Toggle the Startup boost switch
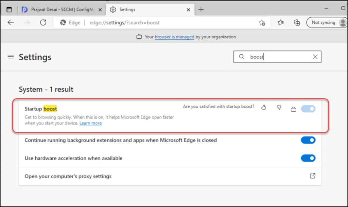The height and width of the screenshot is (207, 348). click(308, 109)
